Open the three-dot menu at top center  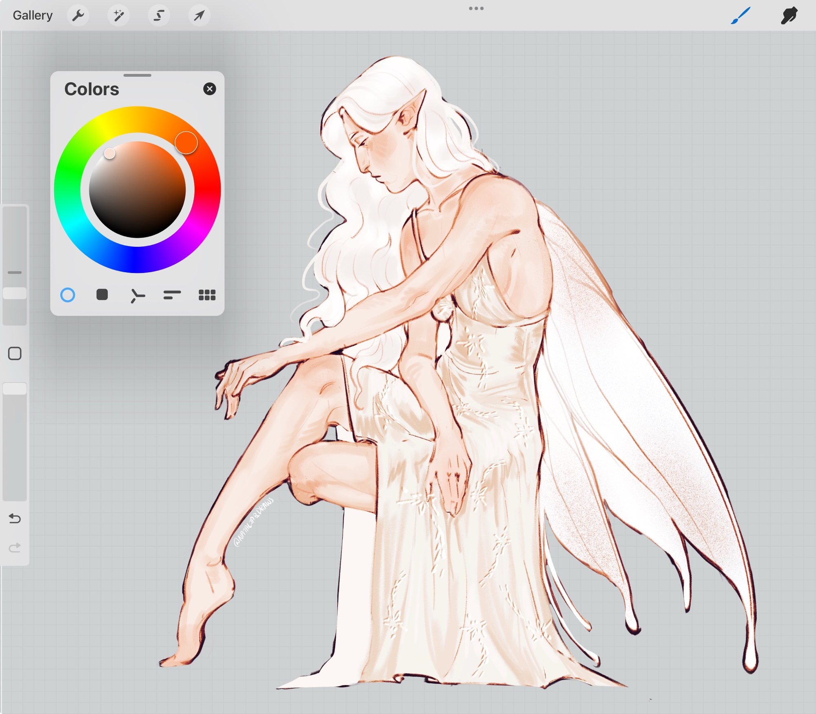click(x=476, y=8)
